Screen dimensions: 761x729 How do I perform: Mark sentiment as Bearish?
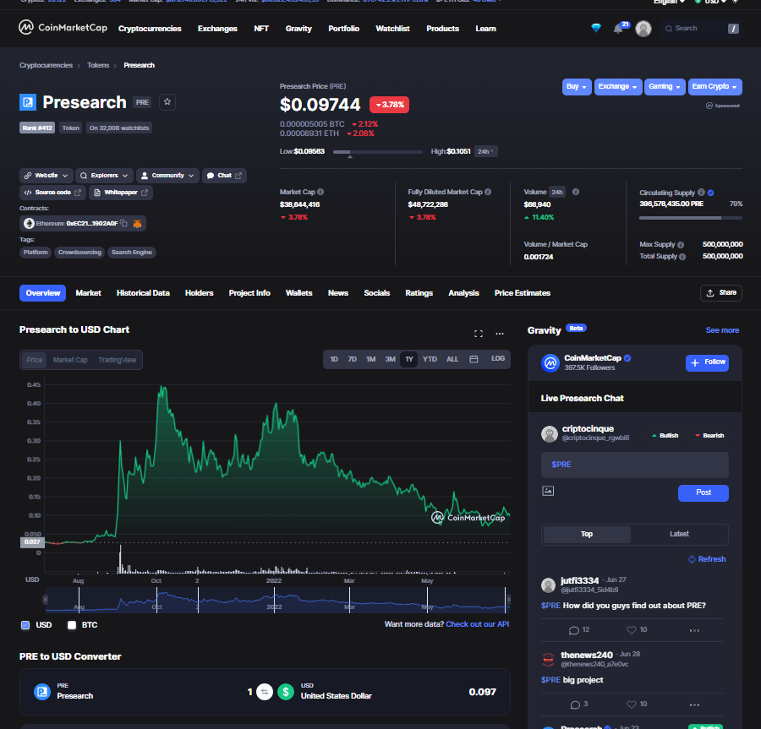[x=709, y=435]
